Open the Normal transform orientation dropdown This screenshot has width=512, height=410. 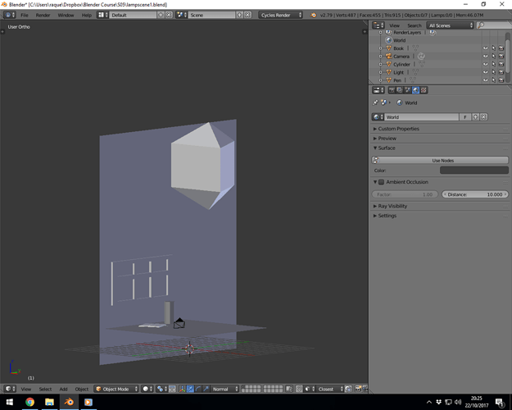225,389
